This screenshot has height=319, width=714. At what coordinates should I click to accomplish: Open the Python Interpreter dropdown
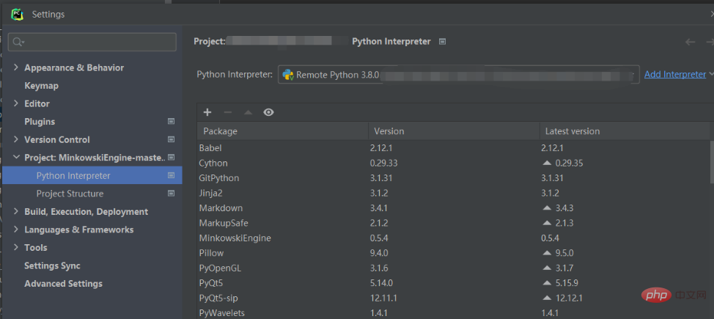coord(630,75)
